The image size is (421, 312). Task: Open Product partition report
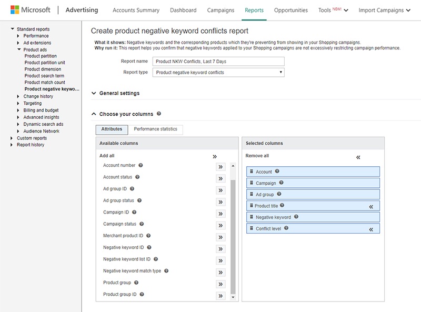[x=41, y=56]
